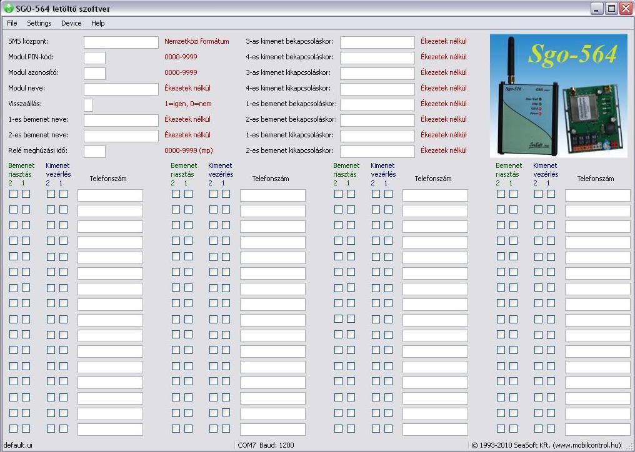The width and height of the screenshot is (635, 452).
Task: Click the 1=igen, 0=nem hint text
Action: tap(188, 104)
